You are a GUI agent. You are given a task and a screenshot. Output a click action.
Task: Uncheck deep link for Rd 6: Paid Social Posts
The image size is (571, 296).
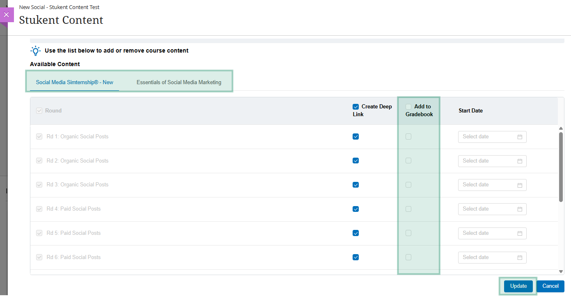point(355,257)
